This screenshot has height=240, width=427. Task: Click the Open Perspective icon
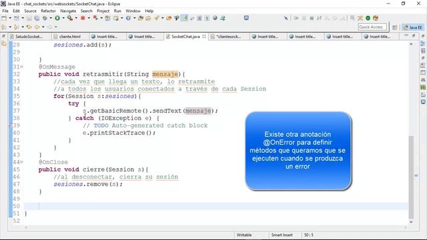pos(395,27)
